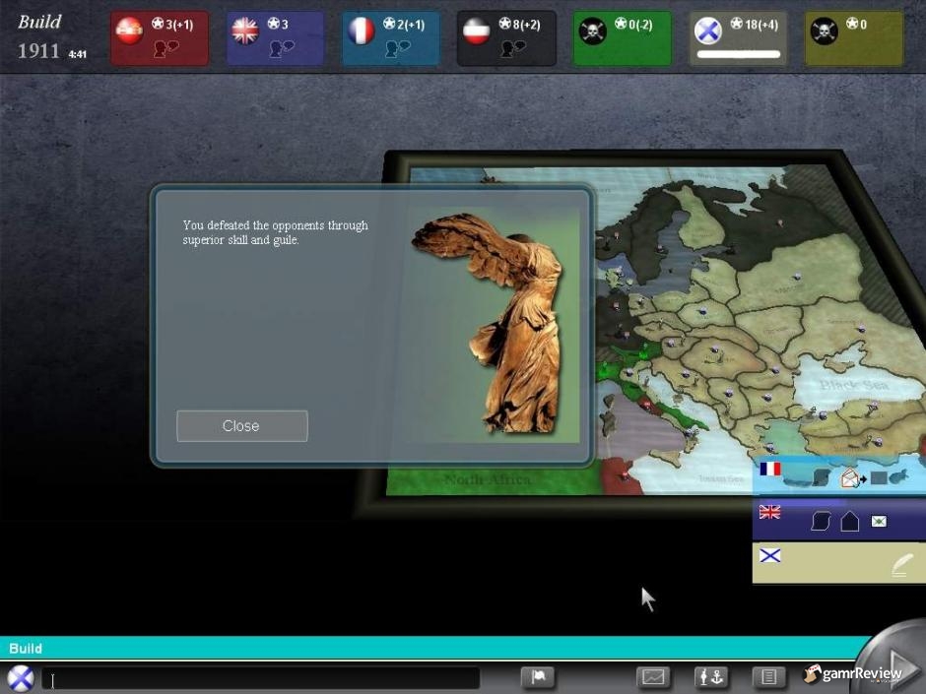Click the quill pen icon in Russia row

pos(901,566)
